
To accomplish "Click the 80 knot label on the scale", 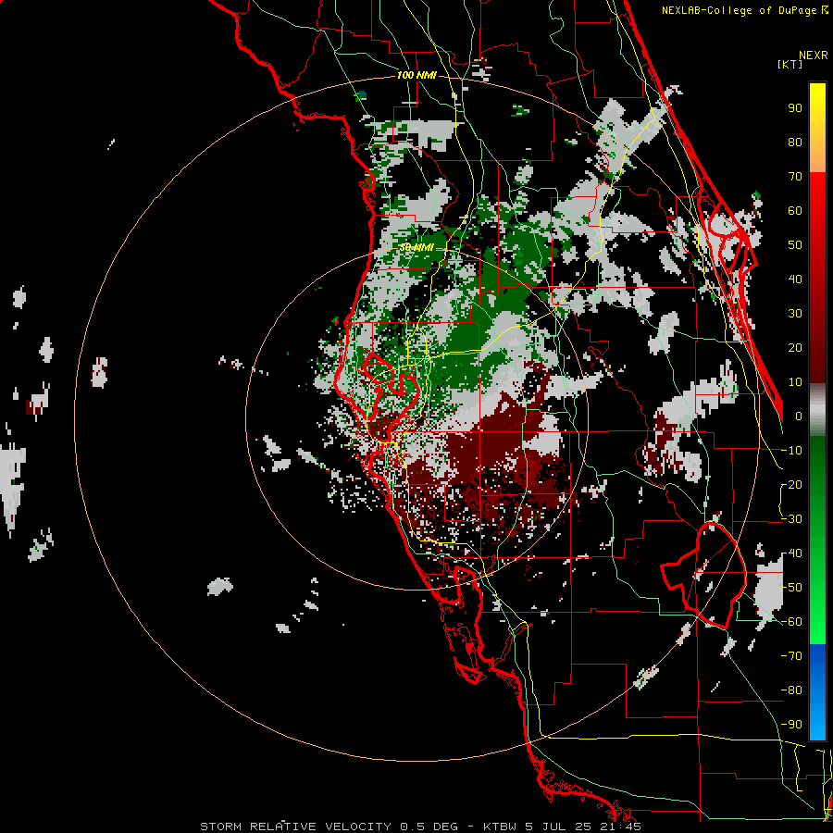I will (x=795, y=143).
